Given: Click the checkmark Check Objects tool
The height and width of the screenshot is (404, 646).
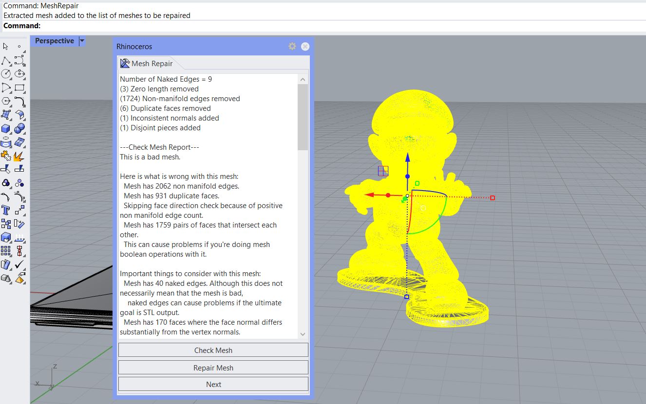Looking at the screenshot, I should (19, 265).
